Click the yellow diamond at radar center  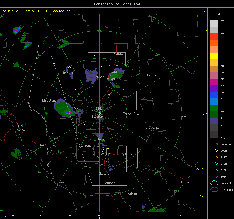(x=99, y=114)
